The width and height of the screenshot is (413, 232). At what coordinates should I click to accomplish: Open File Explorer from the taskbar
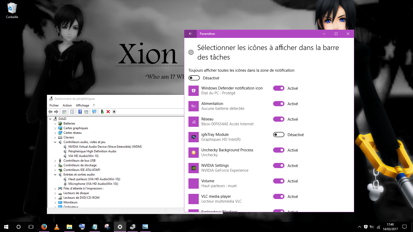[69, 227]
